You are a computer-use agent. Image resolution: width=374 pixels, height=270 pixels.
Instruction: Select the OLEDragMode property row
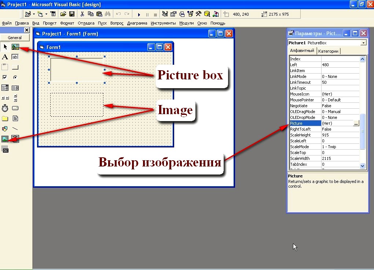coord(324,112)
